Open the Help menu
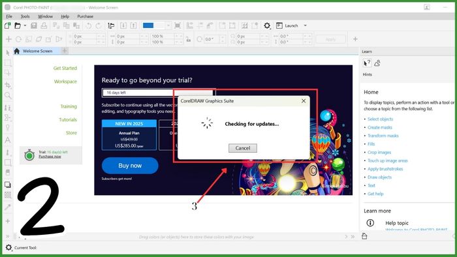 [65, 16]
